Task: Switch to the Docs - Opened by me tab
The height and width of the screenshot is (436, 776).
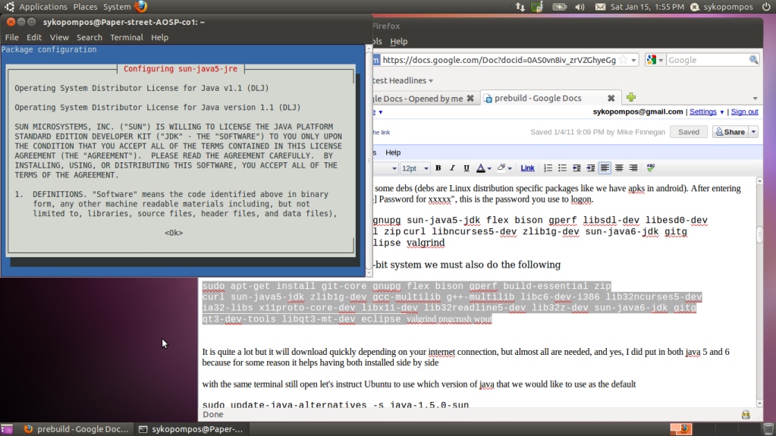Action: (419, 99)
